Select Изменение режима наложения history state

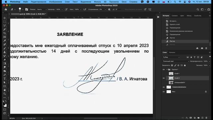181,31
